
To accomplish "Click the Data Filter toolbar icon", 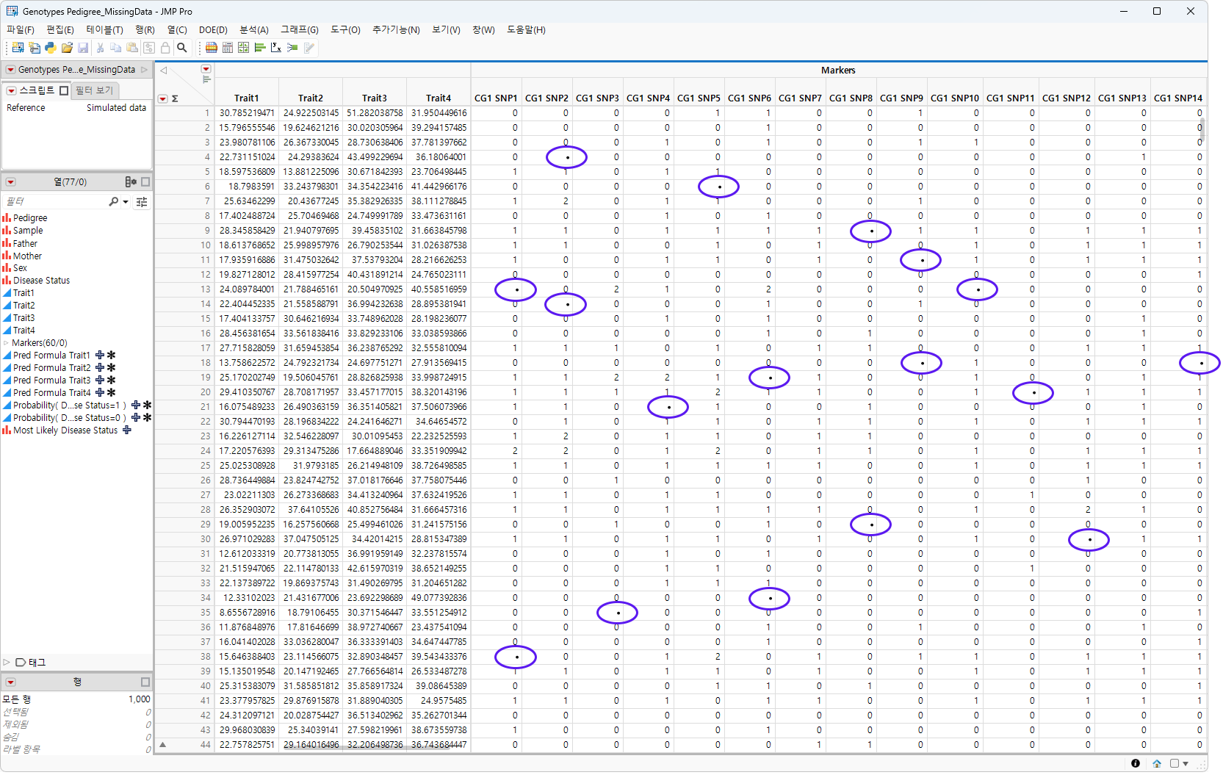I will (212, 48).
